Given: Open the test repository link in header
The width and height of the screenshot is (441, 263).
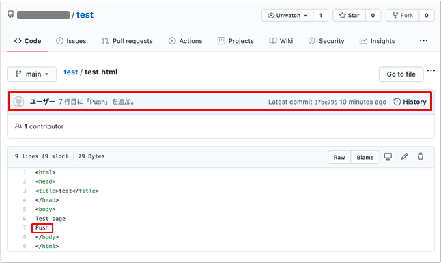Looking at the screenshot, I should pos(85,15).
